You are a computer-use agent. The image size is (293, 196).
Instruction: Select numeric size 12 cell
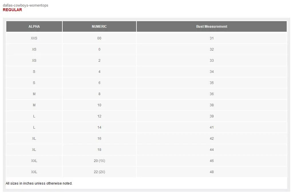pyautogui.click(x=99, y=116)
